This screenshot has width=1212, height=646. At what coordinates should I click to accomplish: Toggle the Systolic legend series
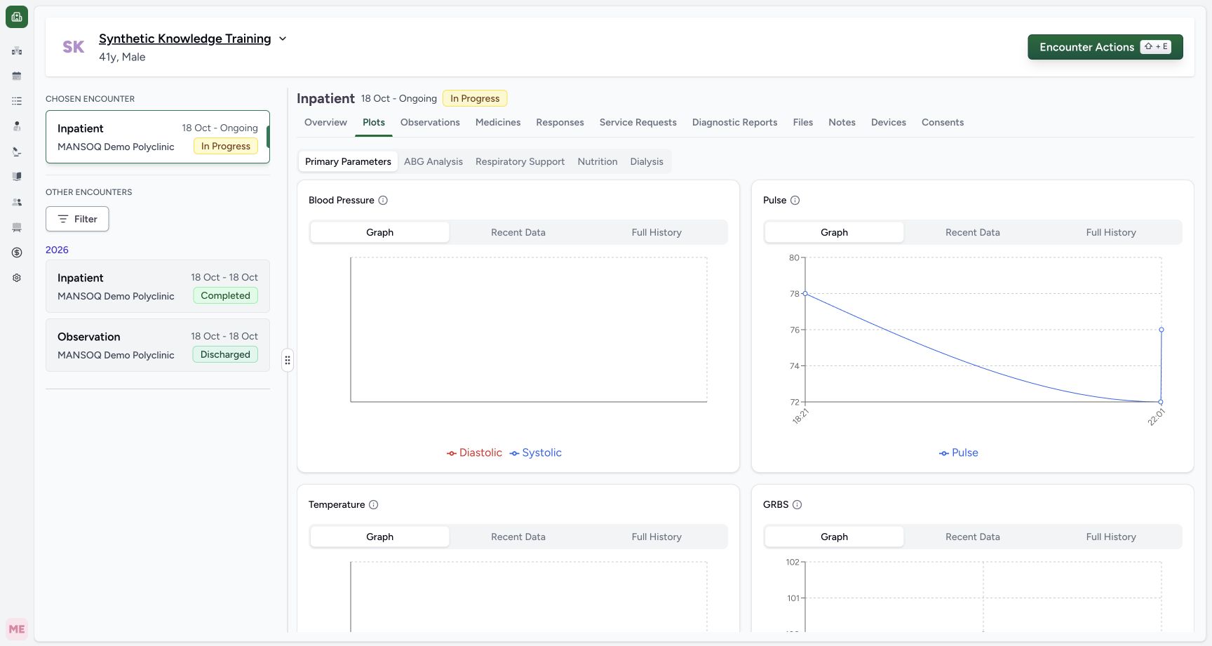pyautogui.click(x=535, y=453)
